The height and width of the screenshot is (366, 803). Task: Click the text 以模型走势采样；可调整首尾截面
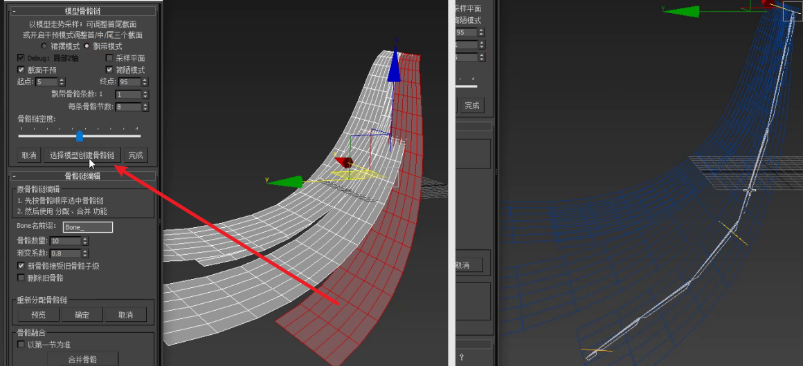click(82, 24)
